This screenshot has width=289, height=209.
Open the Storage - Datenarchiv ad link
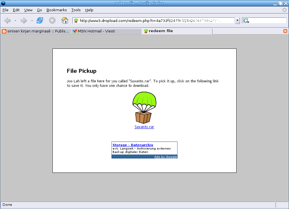[133, 145]
